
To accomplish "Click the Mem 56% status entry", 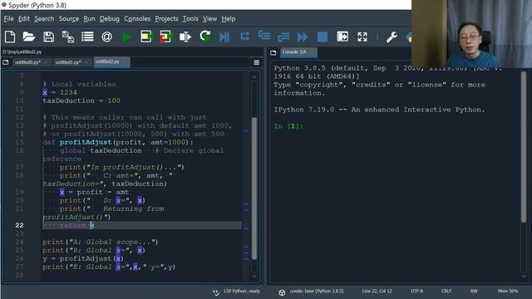I will pyautogui.click(x=508, y=292).
